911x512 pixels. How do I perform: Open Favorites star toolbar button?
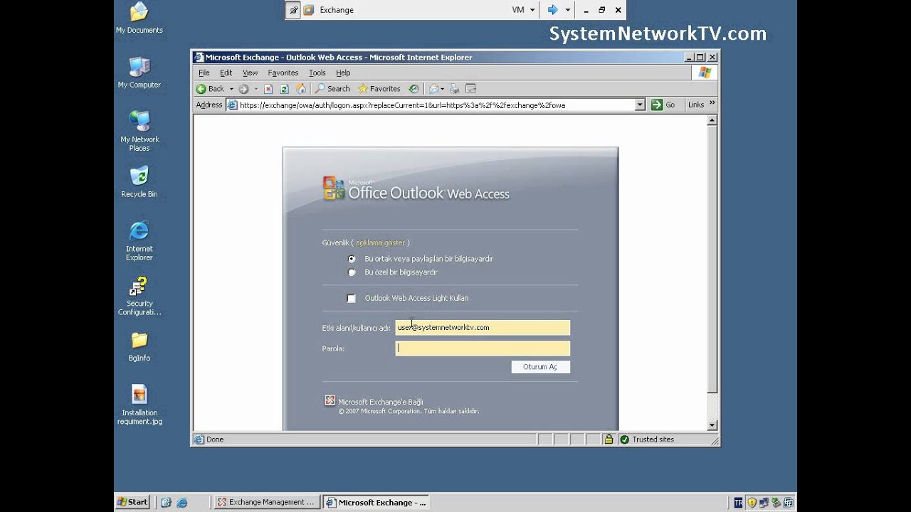(x=379, y=89)
